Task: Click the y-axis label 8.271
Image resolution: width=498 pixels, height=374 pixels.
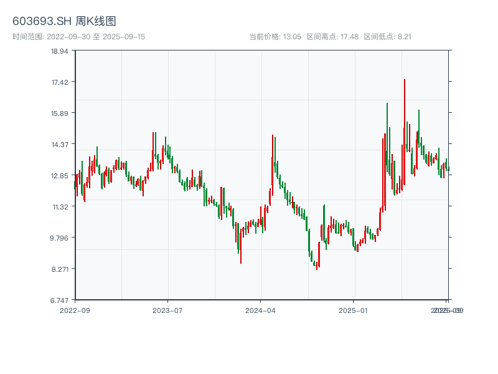Action: click(60, 269)
